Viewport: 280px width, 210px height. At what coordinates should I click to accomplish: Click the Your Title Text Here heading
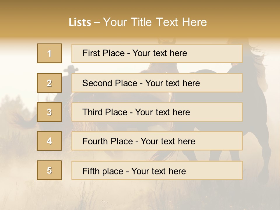point(155,22)
